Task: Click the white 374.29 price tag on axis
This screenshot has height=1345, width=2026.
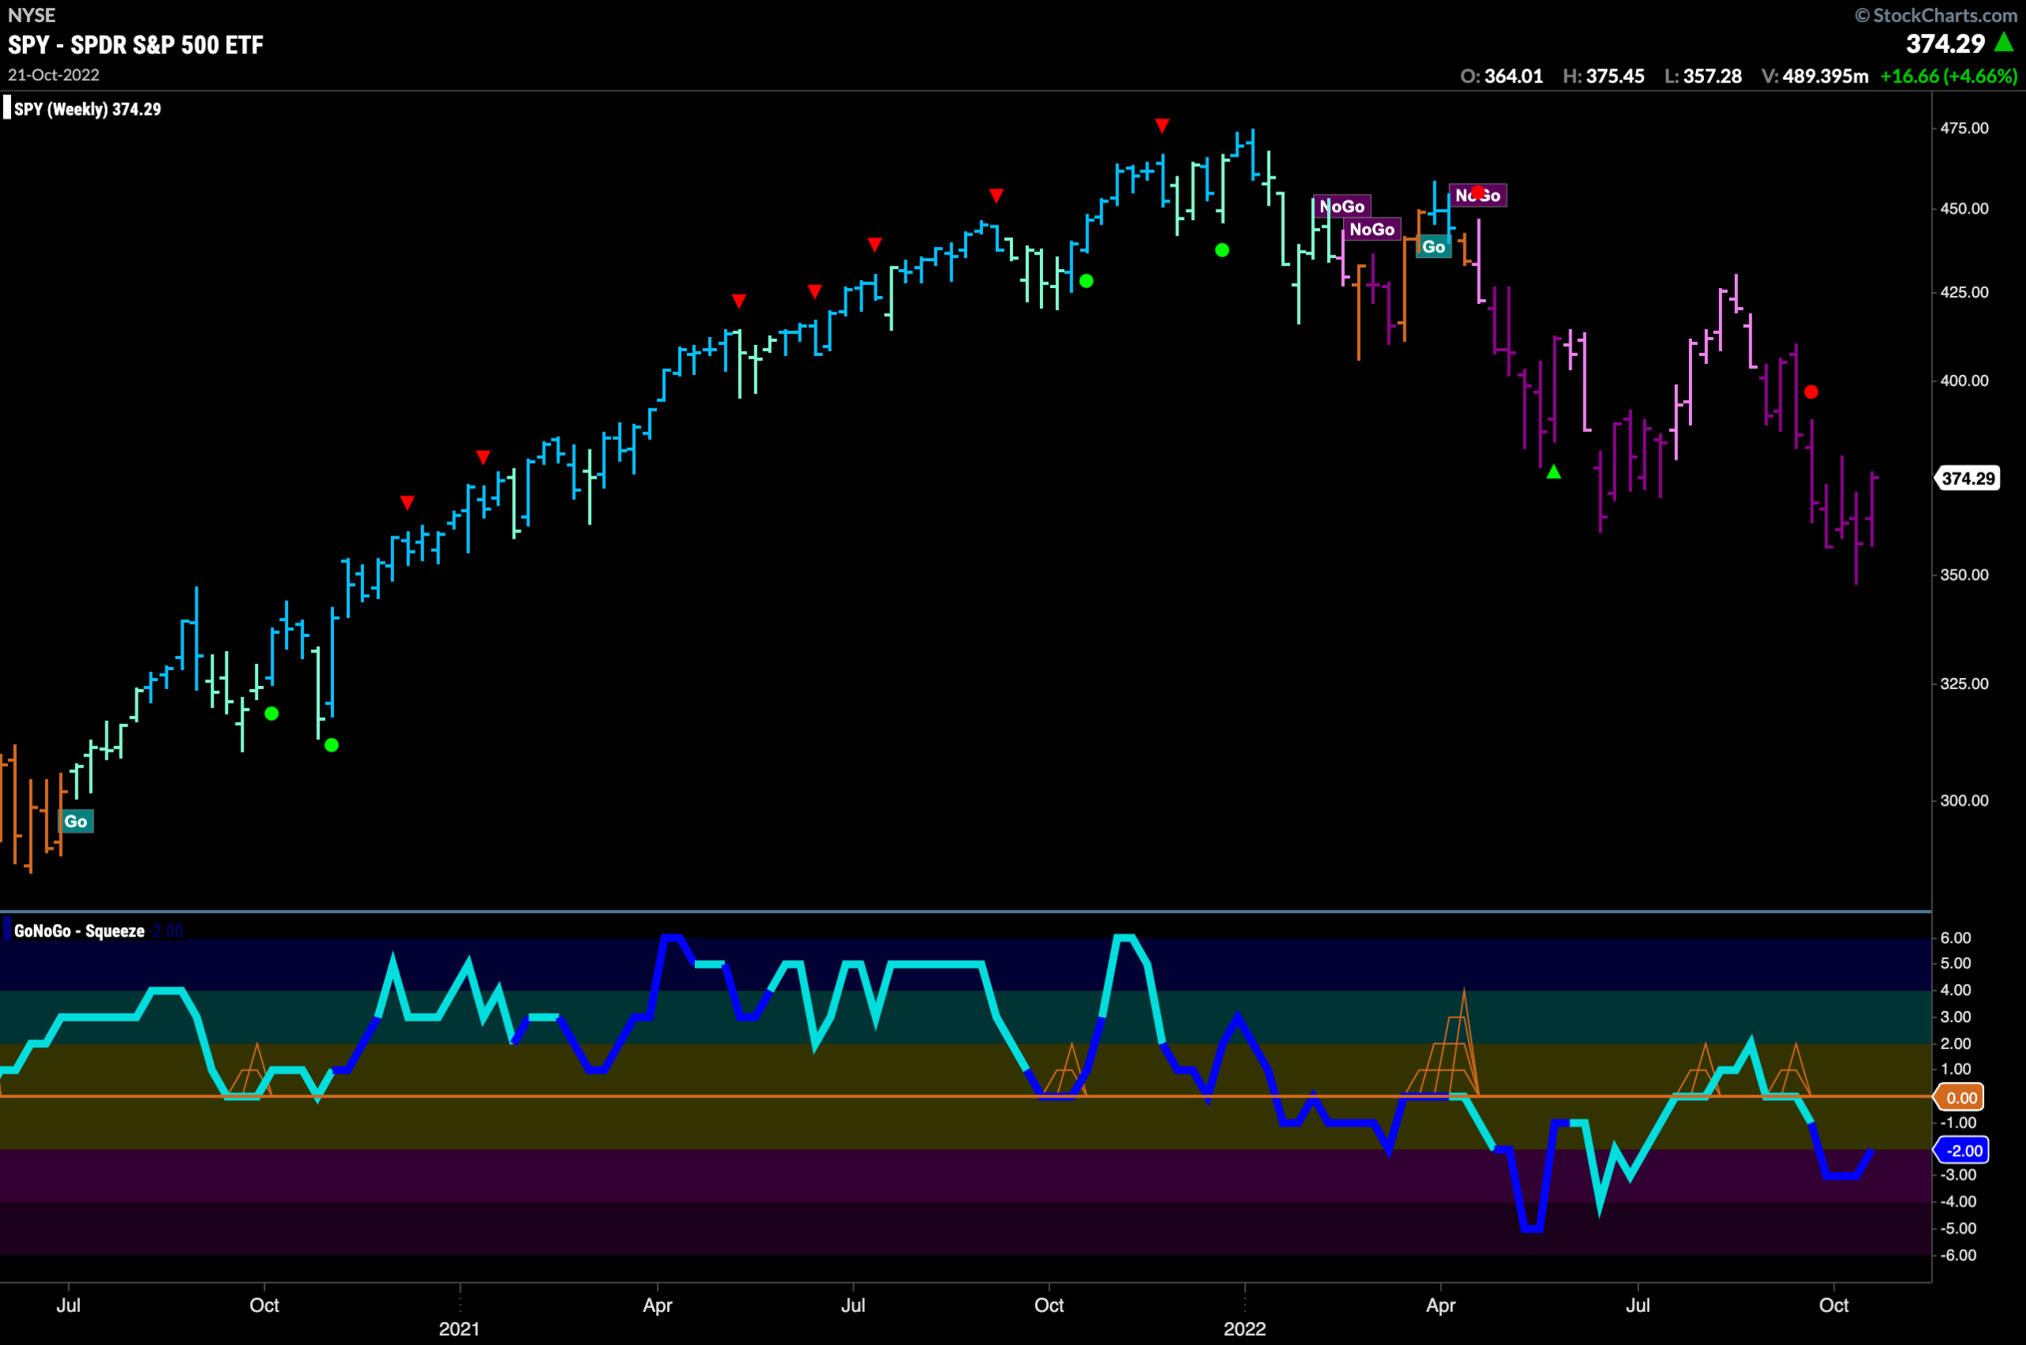Action: click(1967, 479)
